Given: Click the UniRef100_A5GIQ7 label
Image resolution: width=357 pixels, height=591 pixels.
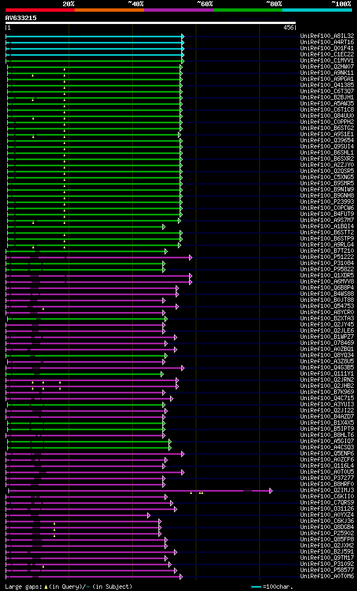Looking at the screenshot, I should pos(327,441).
